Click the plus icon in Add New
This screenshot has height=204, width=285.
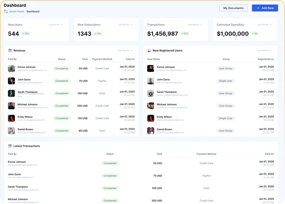258,8
